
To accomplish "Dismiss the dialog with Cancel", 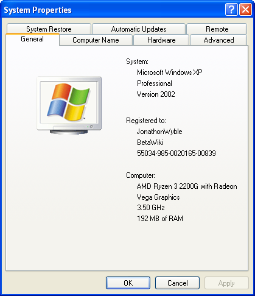I will (177, 283).
